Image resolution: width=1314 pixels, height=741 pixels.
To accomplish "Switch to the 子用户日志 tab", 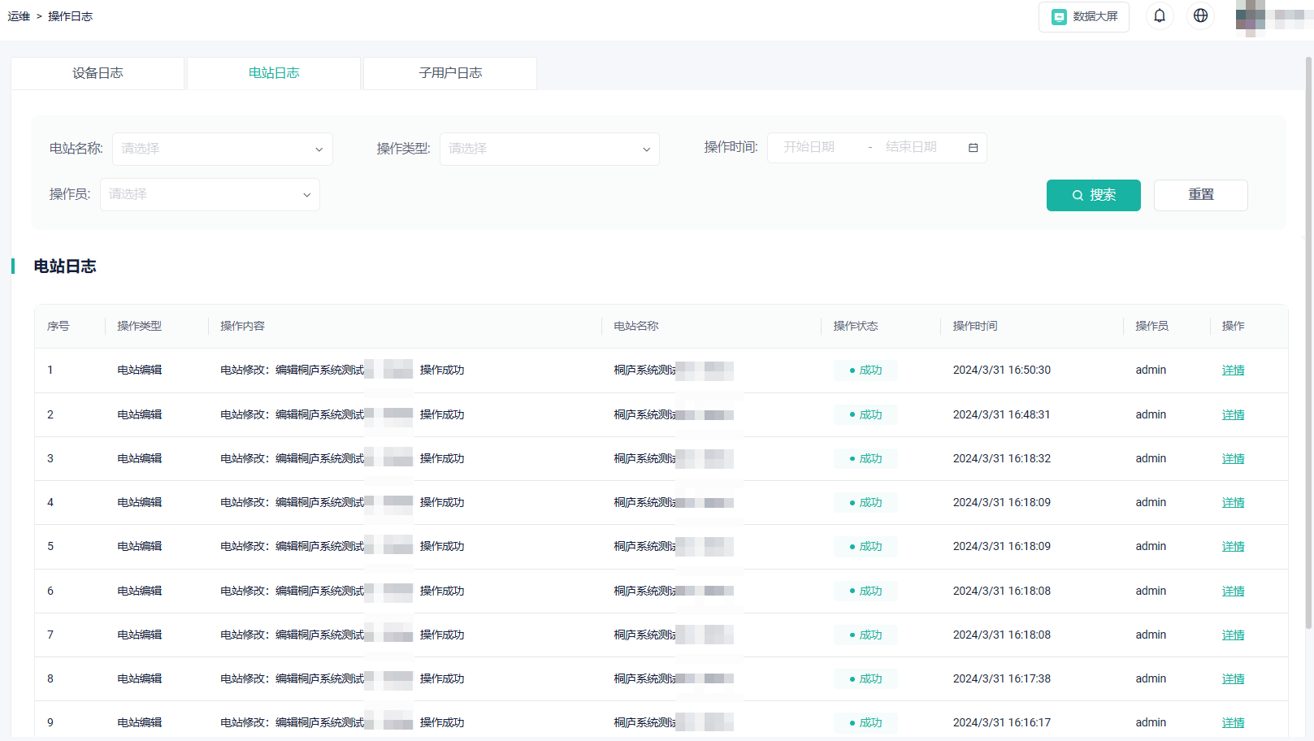I will pyautogui.click(x=449, y=72).
